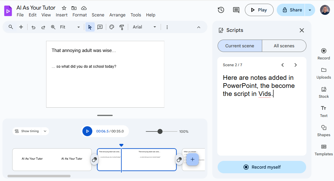
Task: Open the Record panel in sidebar
Action: click(323, 54)
